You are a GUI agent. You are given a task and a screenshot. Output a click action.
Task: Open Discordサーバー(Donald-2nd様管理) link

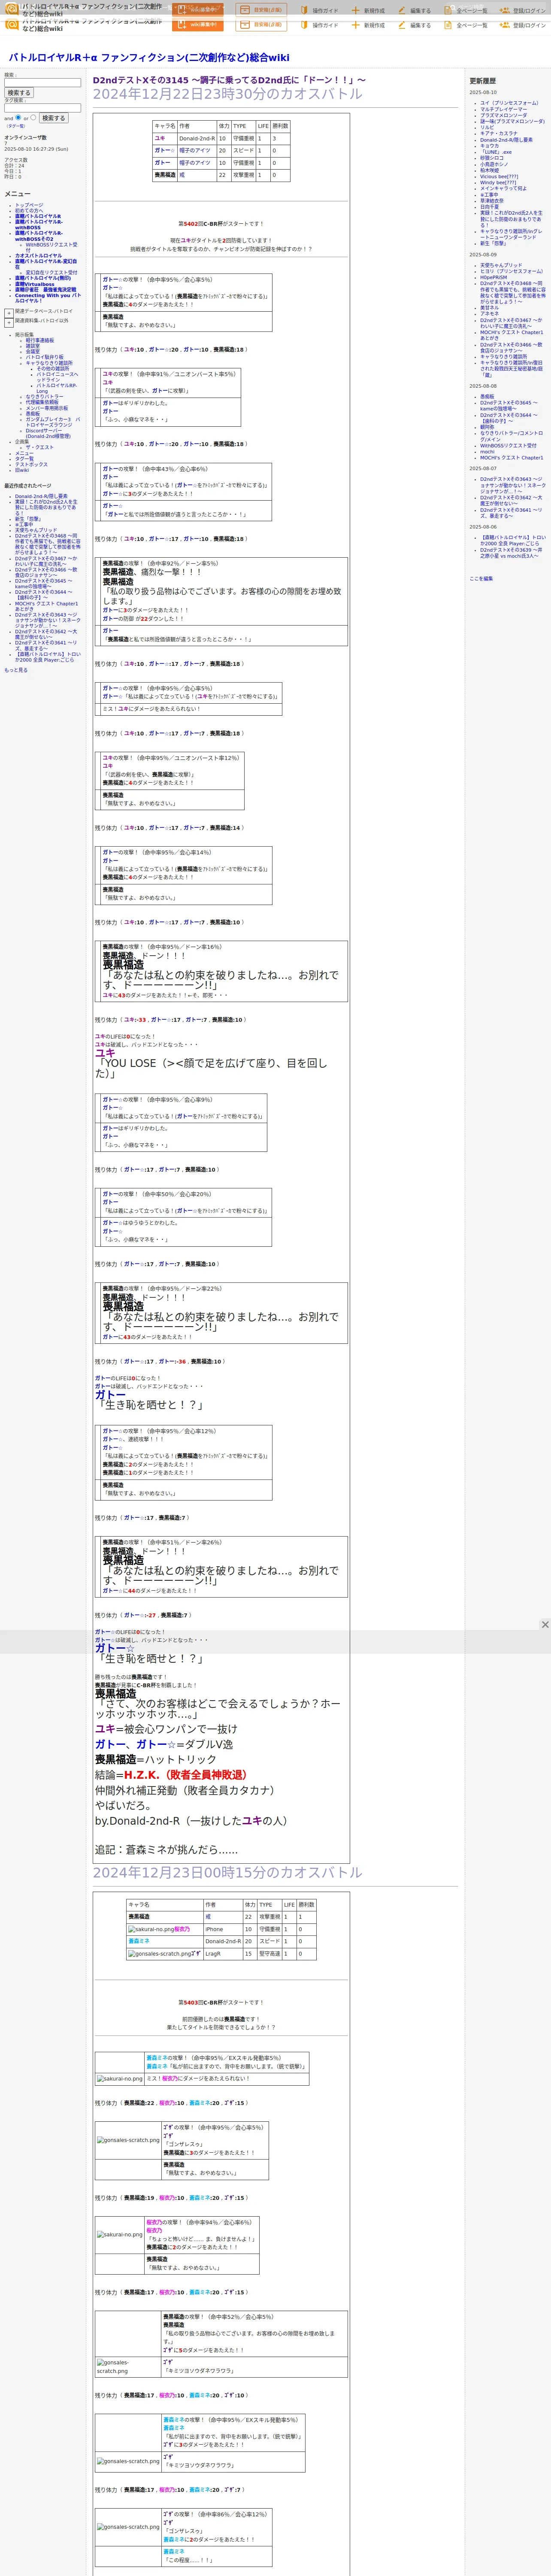click(x=48, y=434)
